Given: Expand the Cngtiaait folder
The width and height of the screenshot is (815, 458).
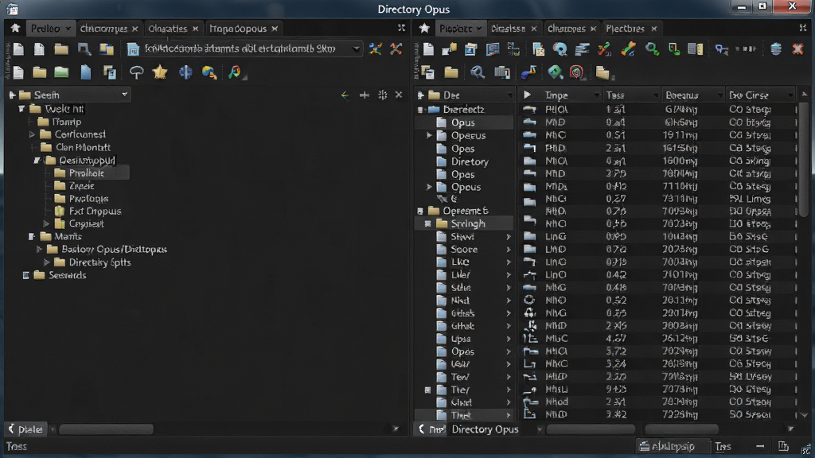Looking at the screenshot, I should [46, 223].
